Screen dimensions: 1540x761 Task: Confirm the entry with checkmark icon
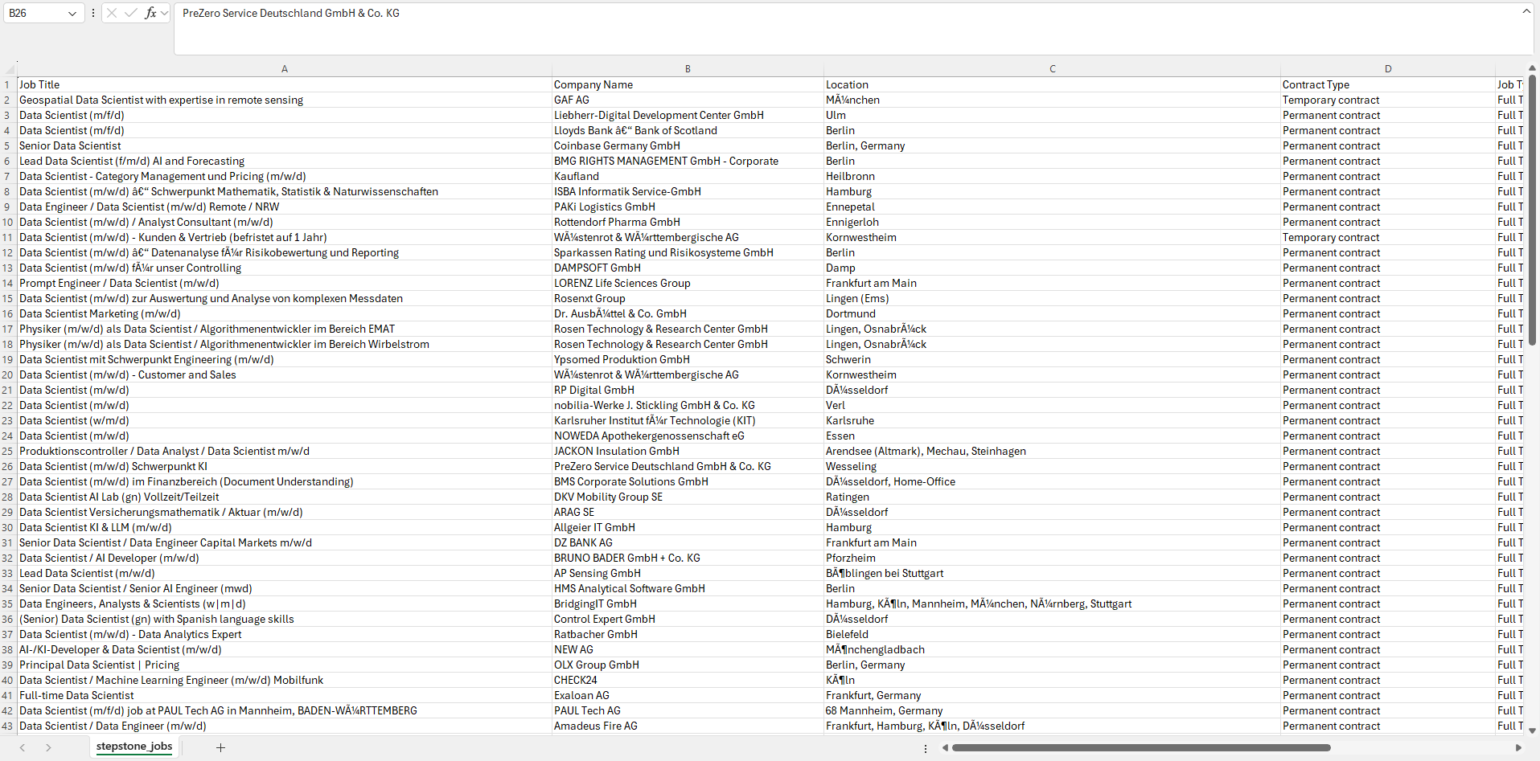click(x=131, y=13)
